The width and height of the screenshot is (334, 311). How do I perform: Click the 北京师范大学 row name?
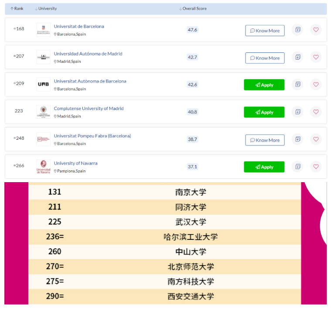pyautogui.click(x=191, y=266)
